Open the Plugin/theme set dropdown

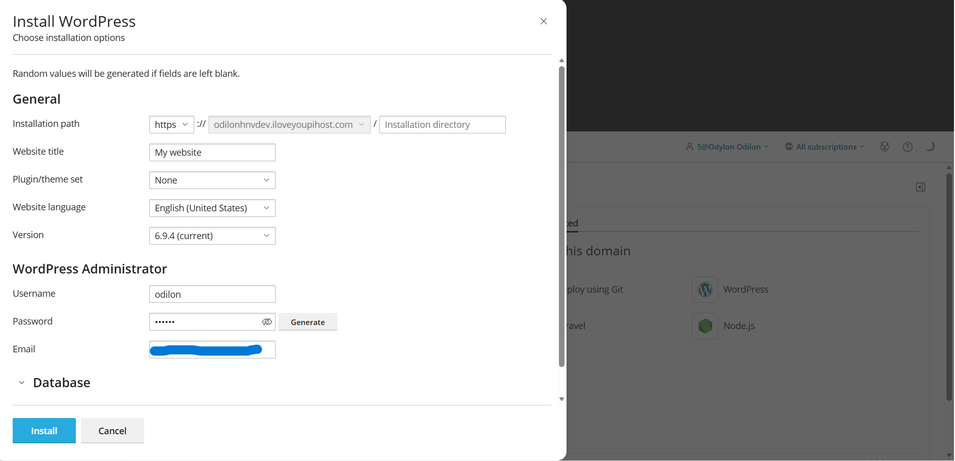[x=212, y=180]
